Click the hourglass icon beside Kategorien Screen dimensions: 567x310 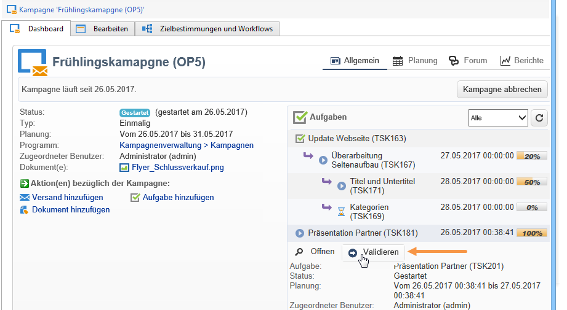(x=342, y=212)
